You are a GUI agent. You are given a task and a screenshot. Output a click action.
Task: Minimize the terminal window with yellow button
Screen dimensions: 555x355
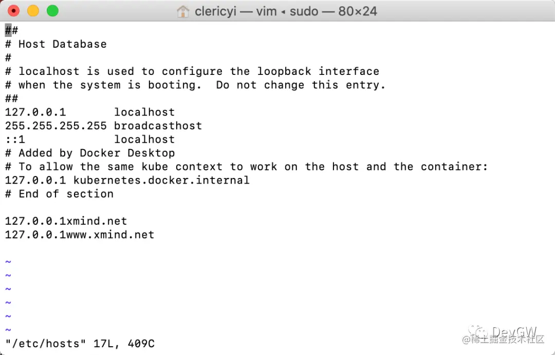(x=33, y=11)
